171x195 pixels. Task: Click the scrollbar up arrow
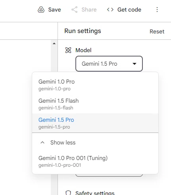click(54, 43)
